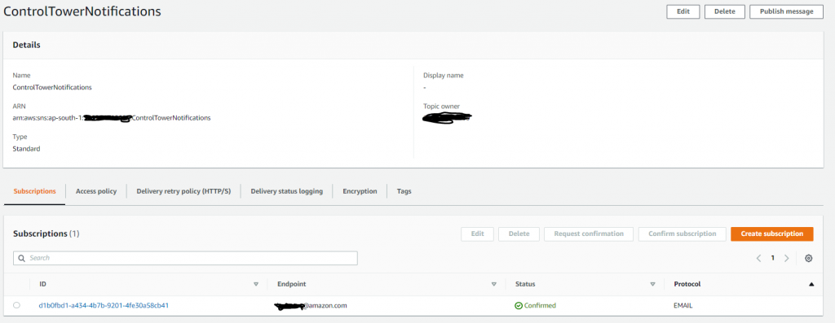
Task: Click the Details panel heading
Action: pos(27,46)
